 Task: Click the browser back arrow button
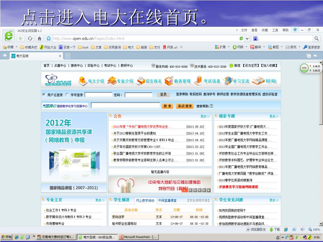click(21, 38)
